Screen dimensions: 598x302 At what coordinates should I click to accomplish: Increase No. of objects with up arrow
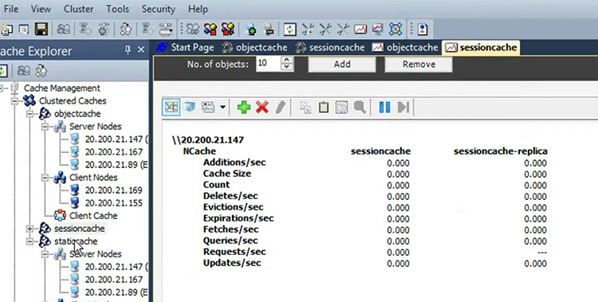click(287, 60)
